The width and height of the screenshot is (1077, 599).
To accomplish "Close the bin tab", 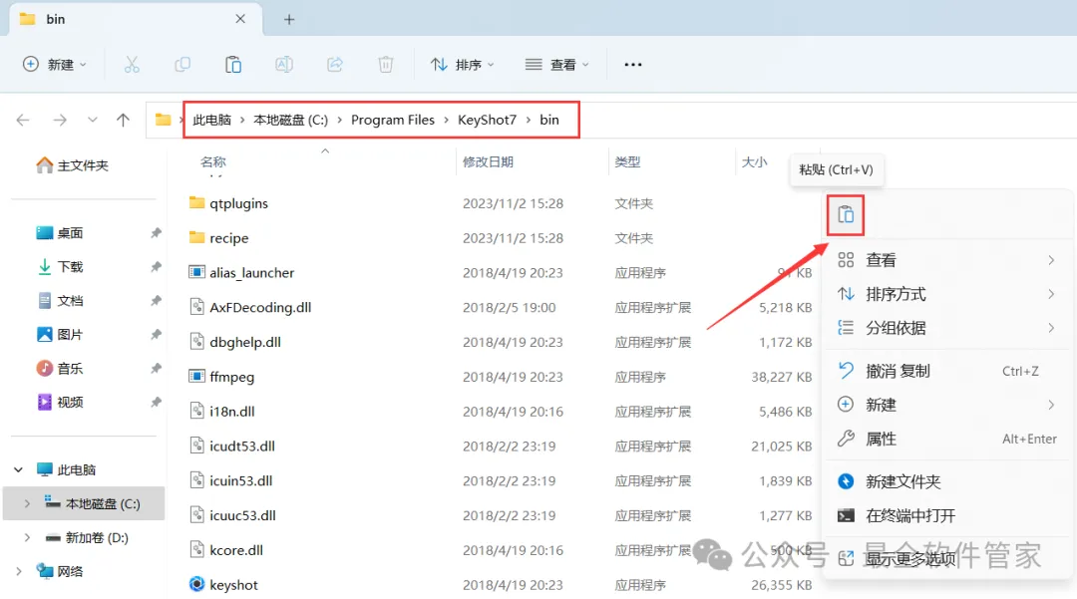I will coord(240,19).
